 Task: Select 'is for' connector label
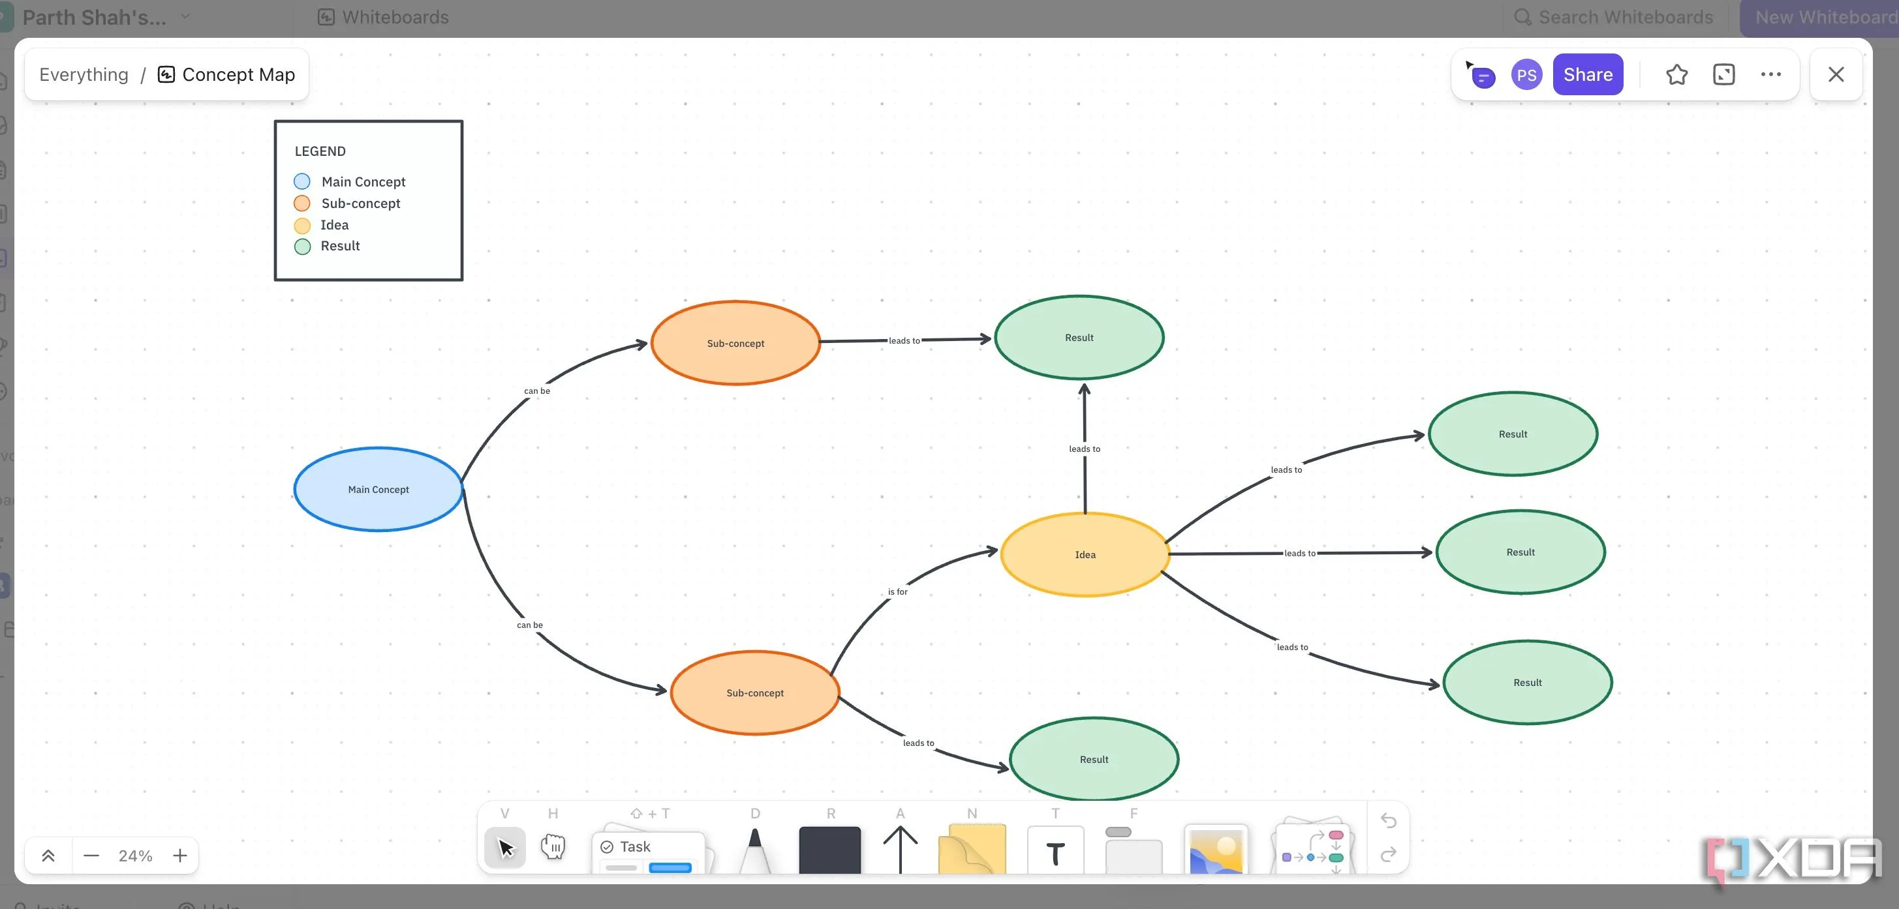tap(897, 591)
